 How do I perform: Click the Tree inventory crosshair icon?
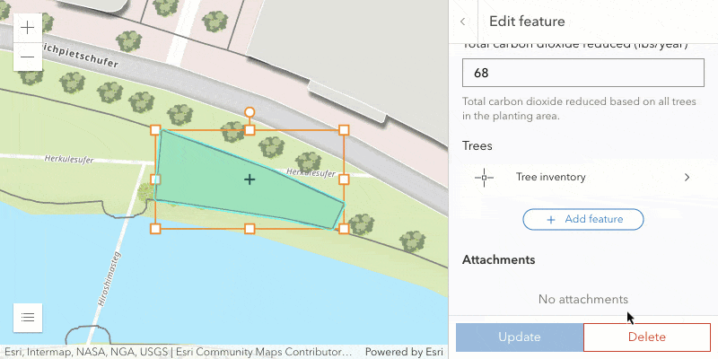pos(485,178)
